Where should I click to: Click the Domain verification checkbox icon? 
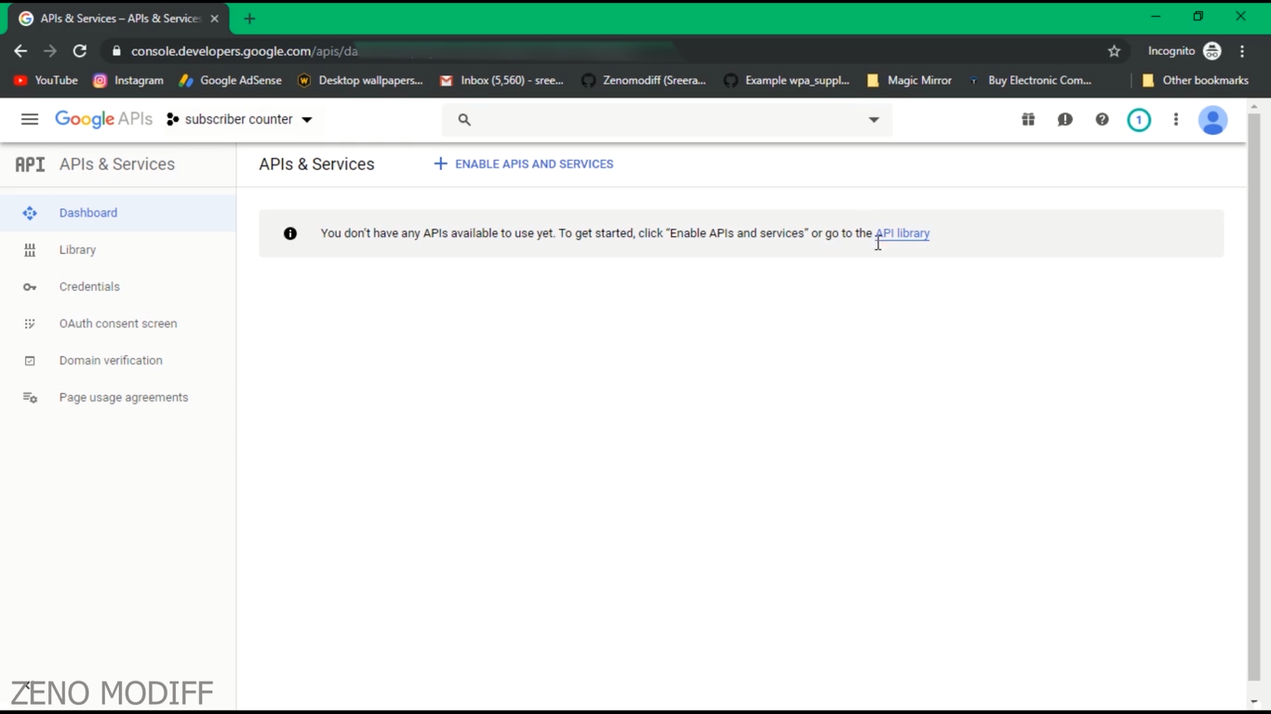click(x=30, y=361)
